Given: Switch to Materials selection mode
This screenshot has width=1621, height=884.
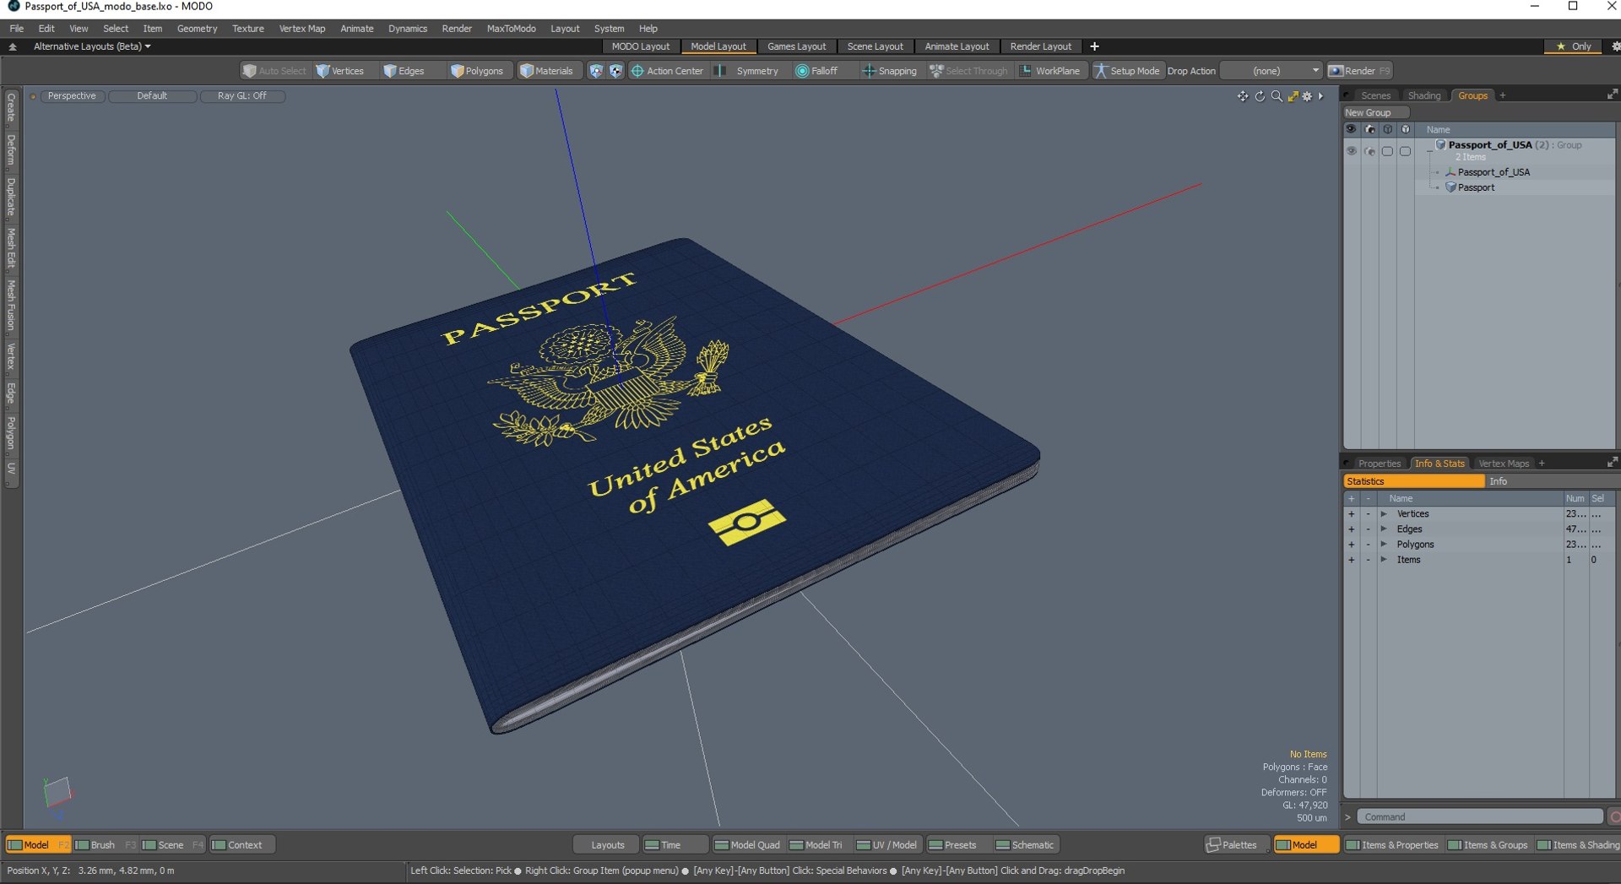Looking at the screenshot, I should coord(547,71).
